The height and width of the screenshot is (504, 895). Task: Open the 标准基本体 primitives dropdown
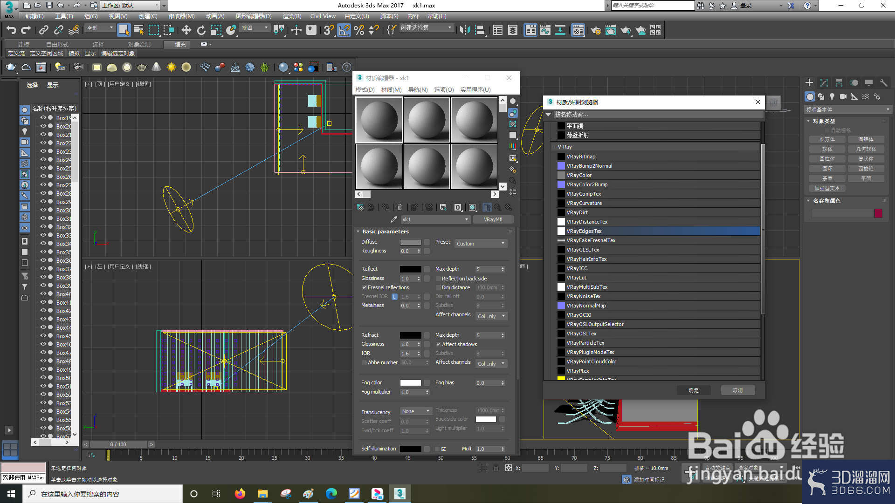click(848, 109)
